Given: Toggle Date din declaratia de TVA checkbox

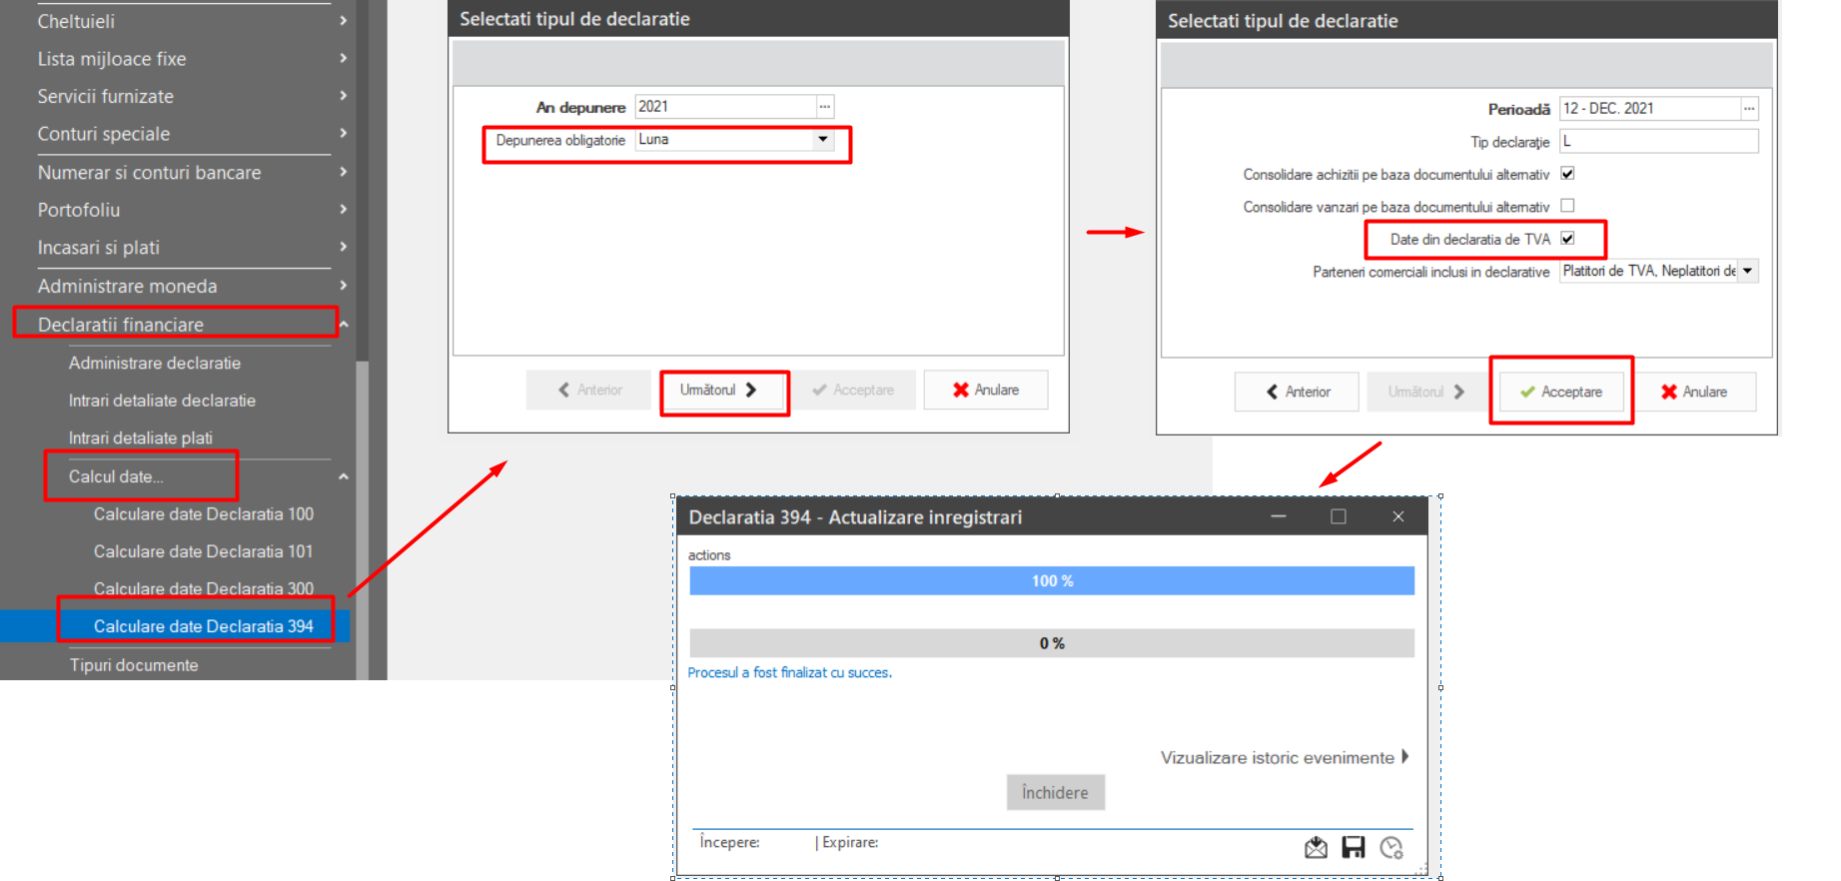Looking at the screenshot, I should click(1568, 239).
